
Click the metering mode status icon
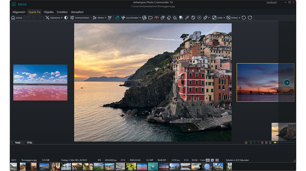217,160
